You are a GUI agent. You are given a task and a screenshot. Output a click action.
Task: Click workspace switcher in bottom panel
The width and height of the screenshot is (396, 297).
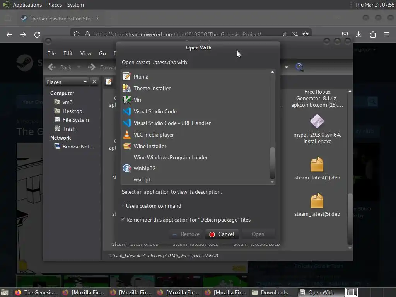(x=352, y=292)
